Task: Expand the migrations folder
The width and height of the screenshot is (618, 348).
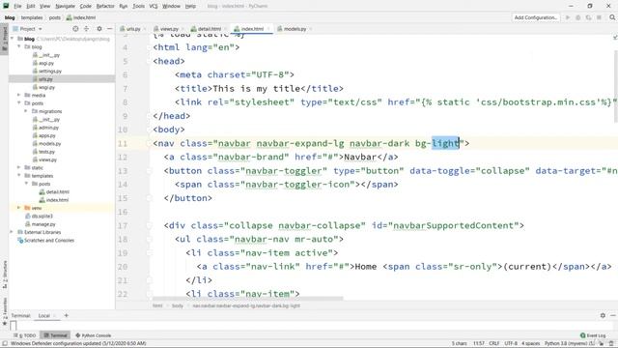Action: tap(26, 111)
